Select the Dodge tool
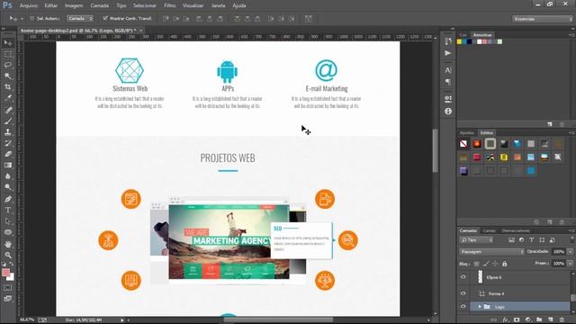The height and width of the screenshot is (324, 576). (8, 187)
